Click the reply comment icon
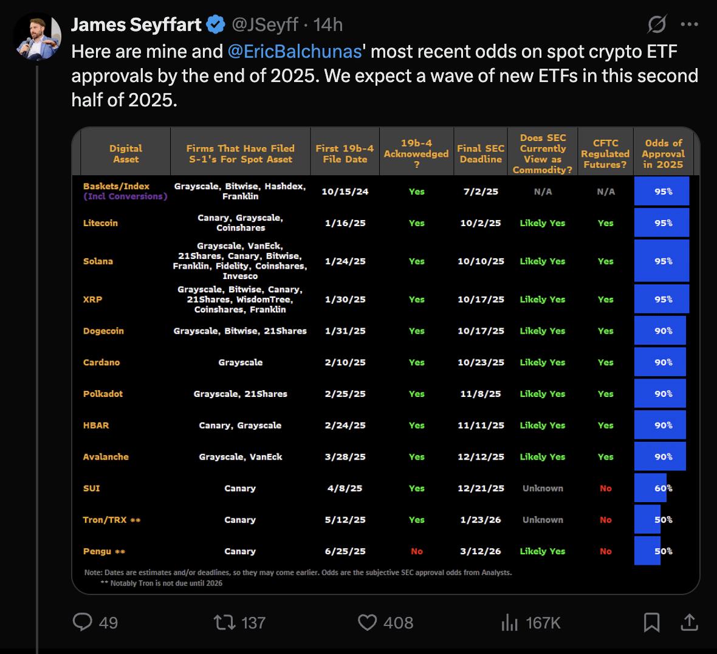The height and width of the screenshot is (654, 717). click(82, 622)
